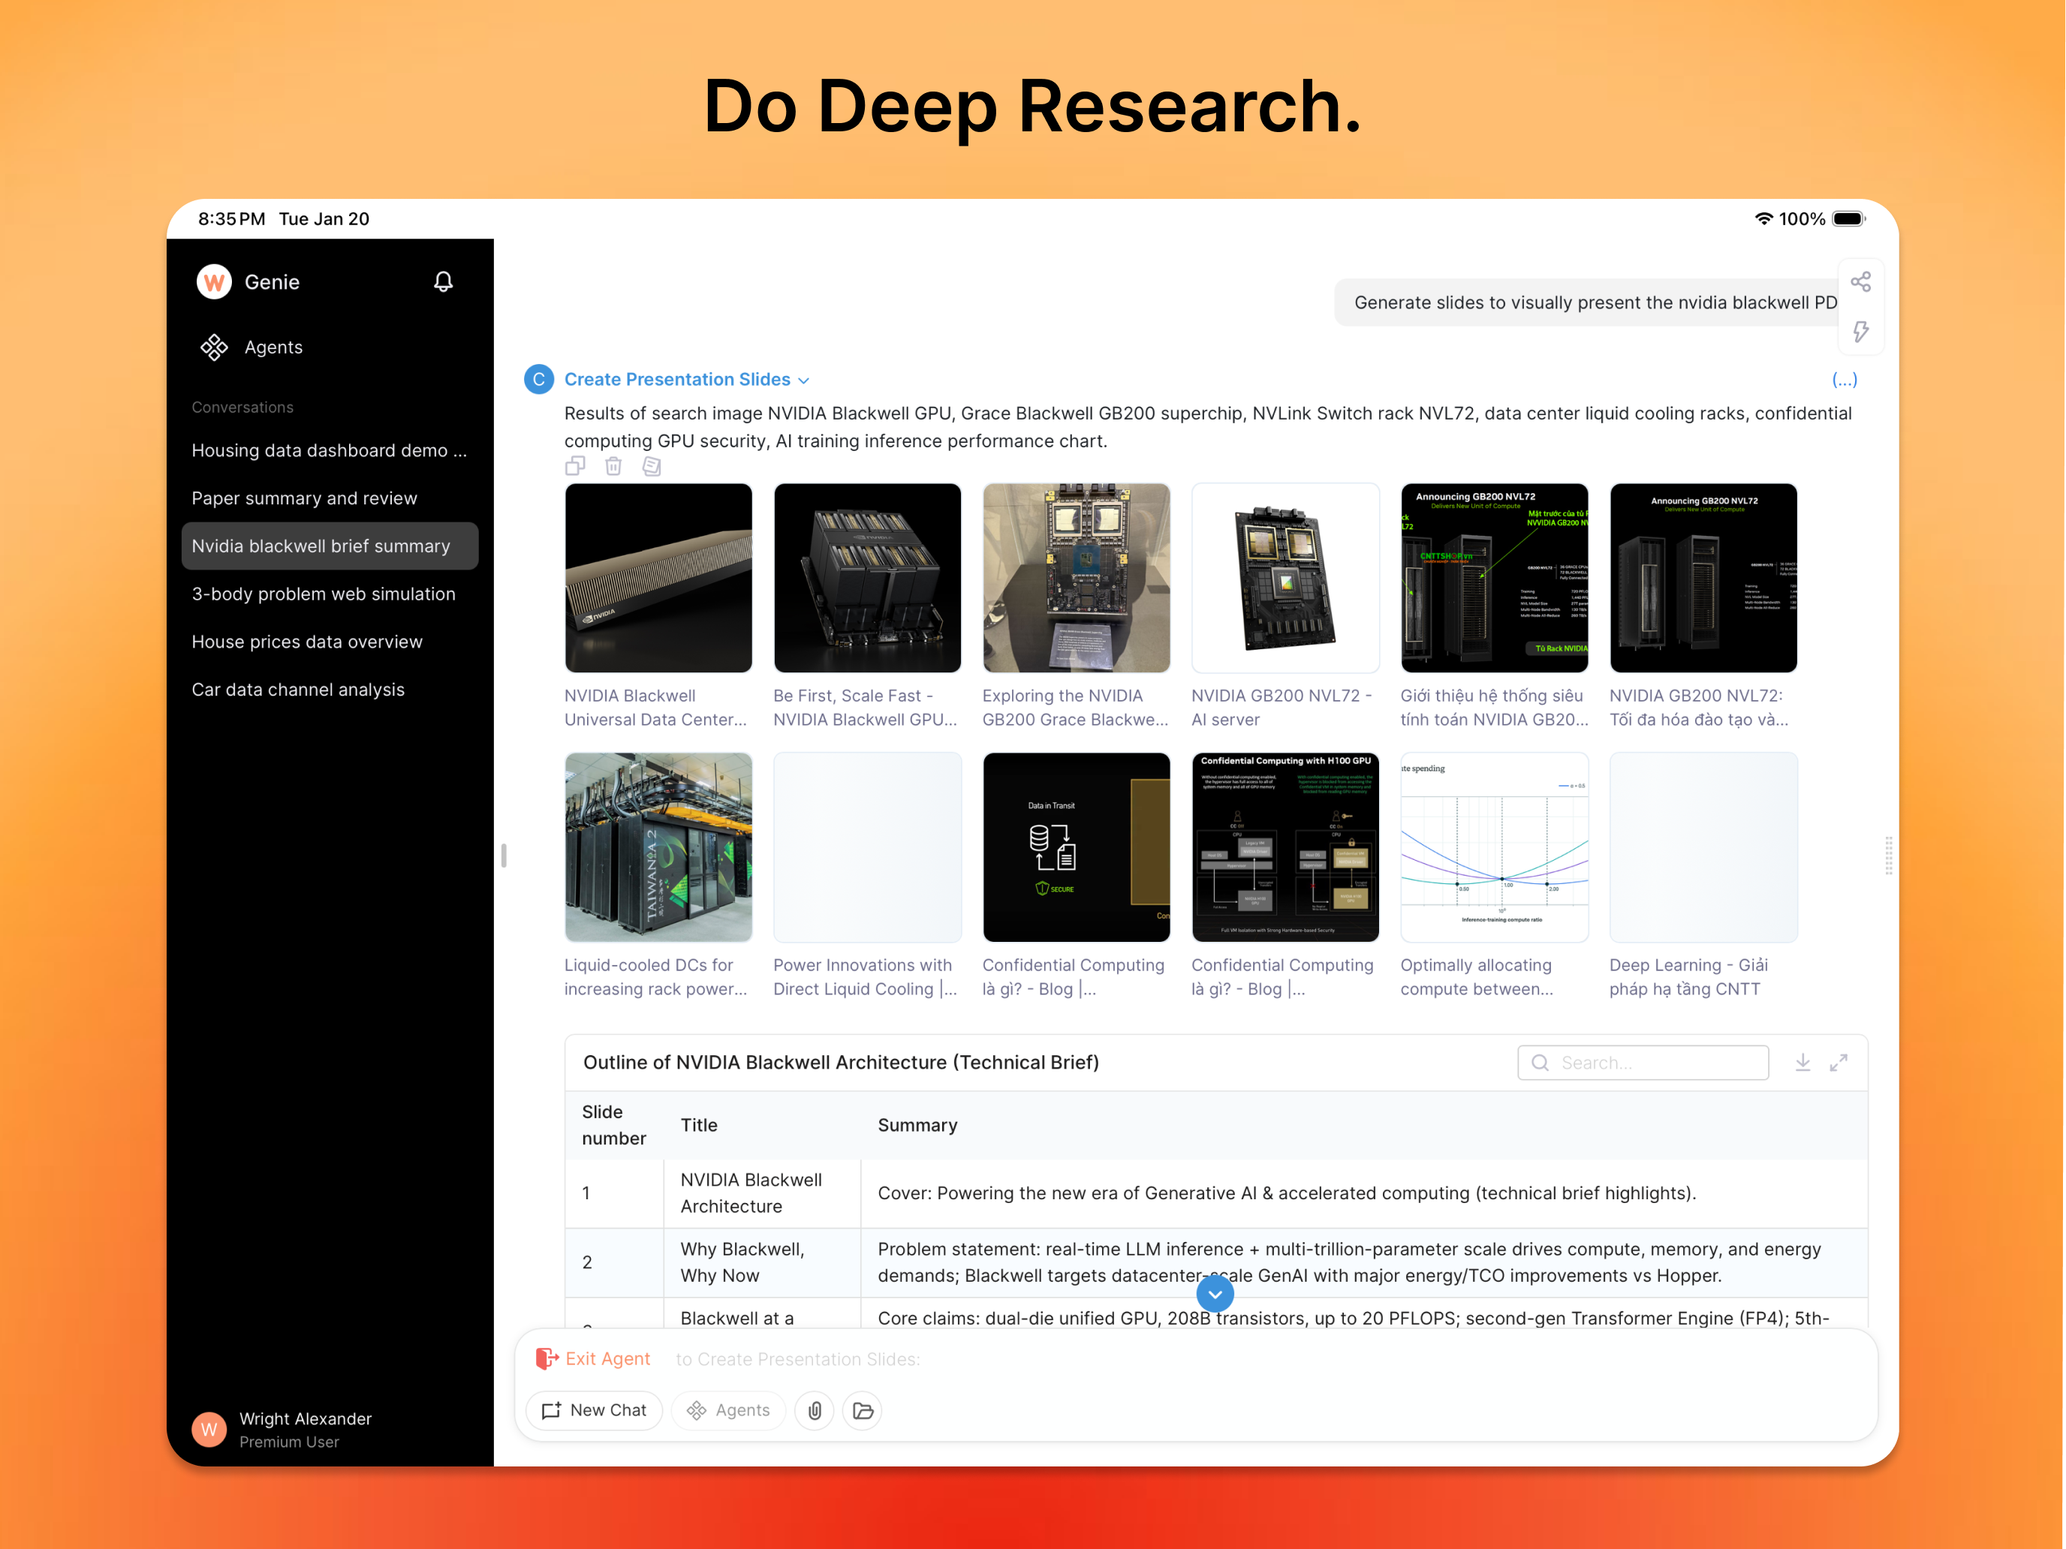
Task: Click the Deep Learning - Giải pháp caption
Action: coord(1688,976)
